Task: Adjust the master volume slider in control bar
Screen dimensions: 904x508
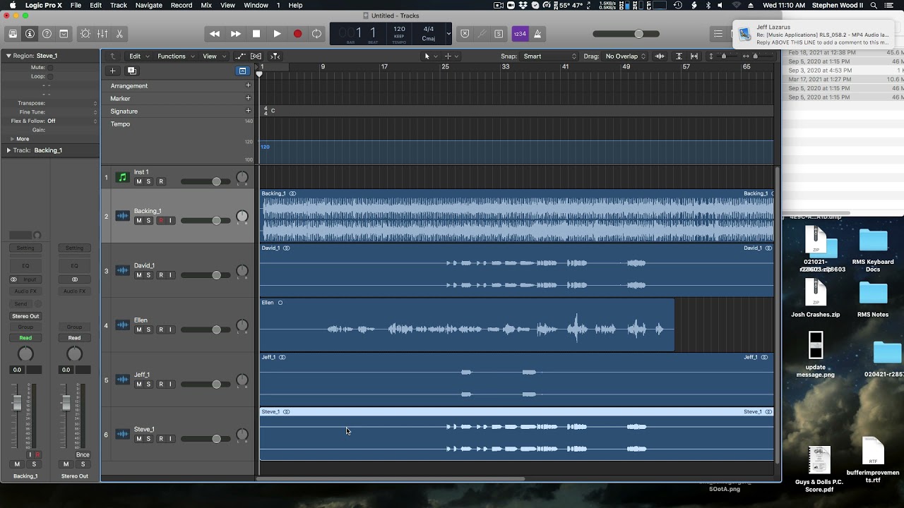Action: pyautogui.click(x=626, y=34)
